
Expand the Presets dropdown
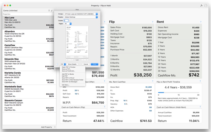(x=81, y=17)
